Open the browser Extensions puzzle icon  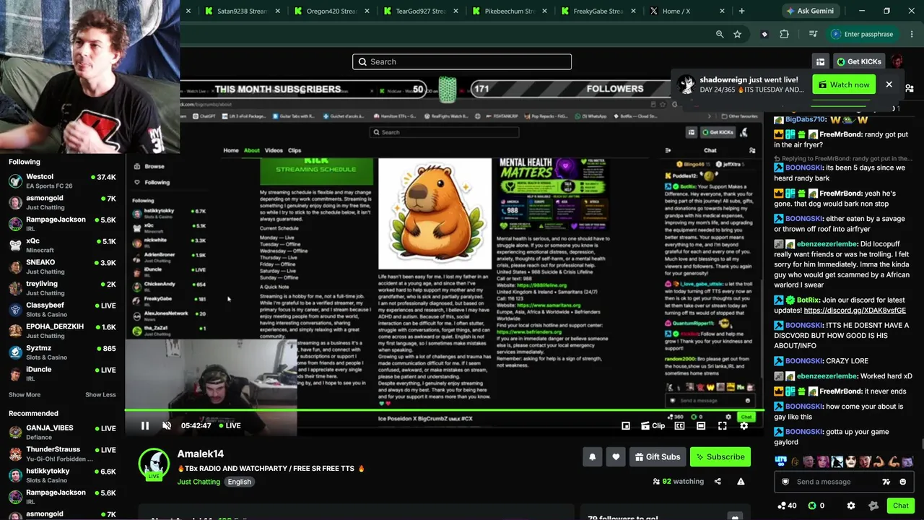click(x=784, y=34)
